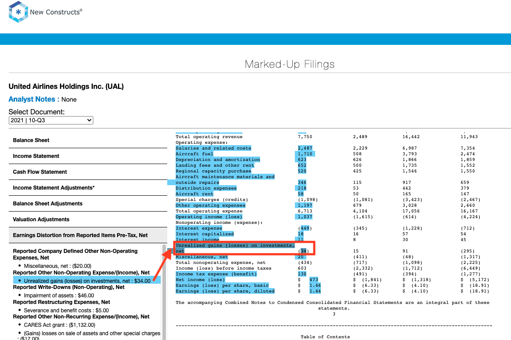Click Reported Write-Downs (Non-Operating), Net heading

pos(69,287)
